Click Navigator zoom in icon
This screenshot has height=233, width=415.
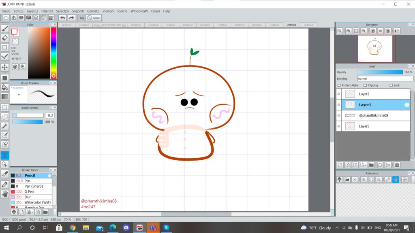349,31
